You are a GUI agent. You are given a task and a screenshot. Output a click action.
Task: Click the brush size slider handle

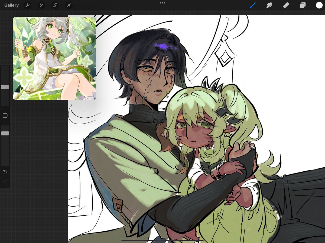tap(5, 87)
